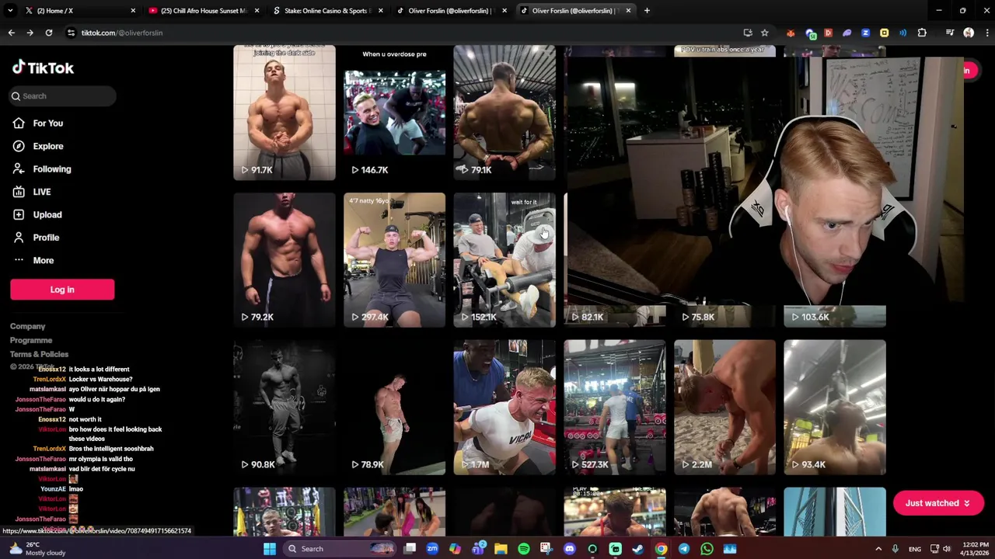This screenshot has width=995, height=559.
Task: Open the video with 90.8K views
Action: (x=285, y=408)
